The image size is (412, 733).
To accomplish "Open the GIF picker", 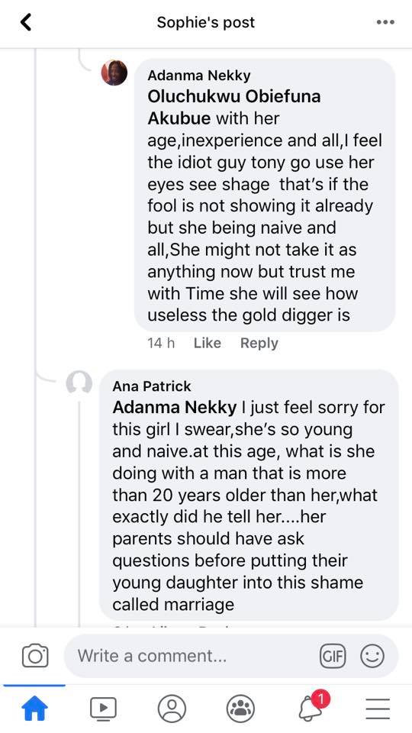I will tap(332, 656).
